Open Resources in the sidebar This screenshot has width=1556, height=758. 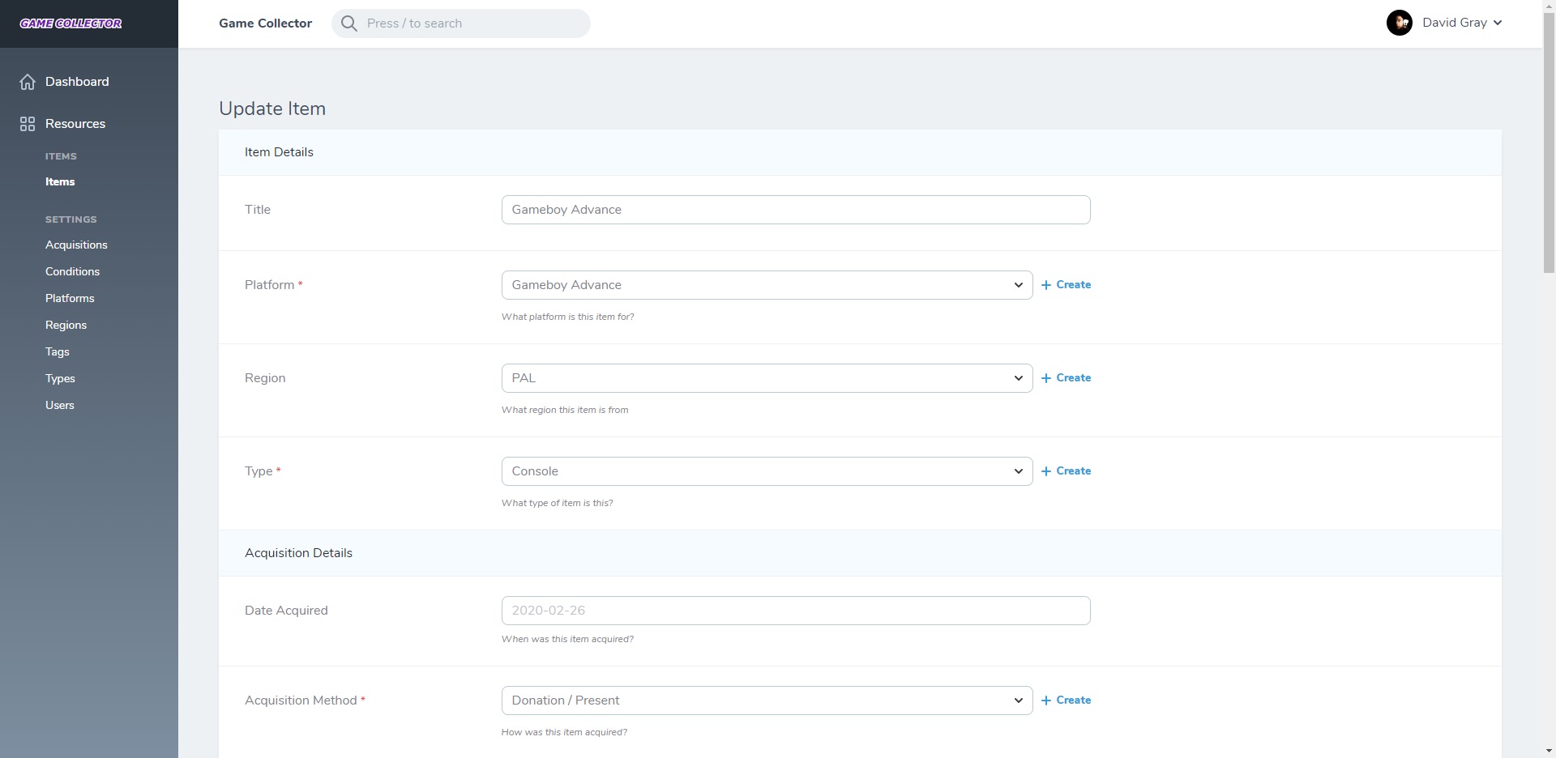pos(75,124)
